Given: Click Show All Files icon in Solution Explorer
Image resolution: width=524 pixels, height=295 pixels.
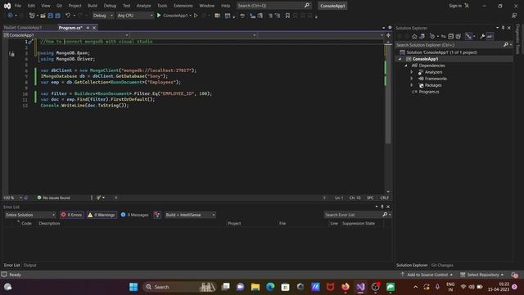Looking at the screenshot, I should tap(458, 36).
